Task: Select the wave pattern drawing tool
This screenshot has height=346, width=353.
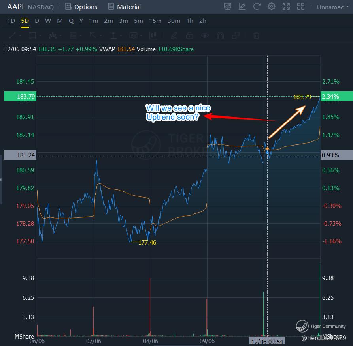Action: click(53, 35)
